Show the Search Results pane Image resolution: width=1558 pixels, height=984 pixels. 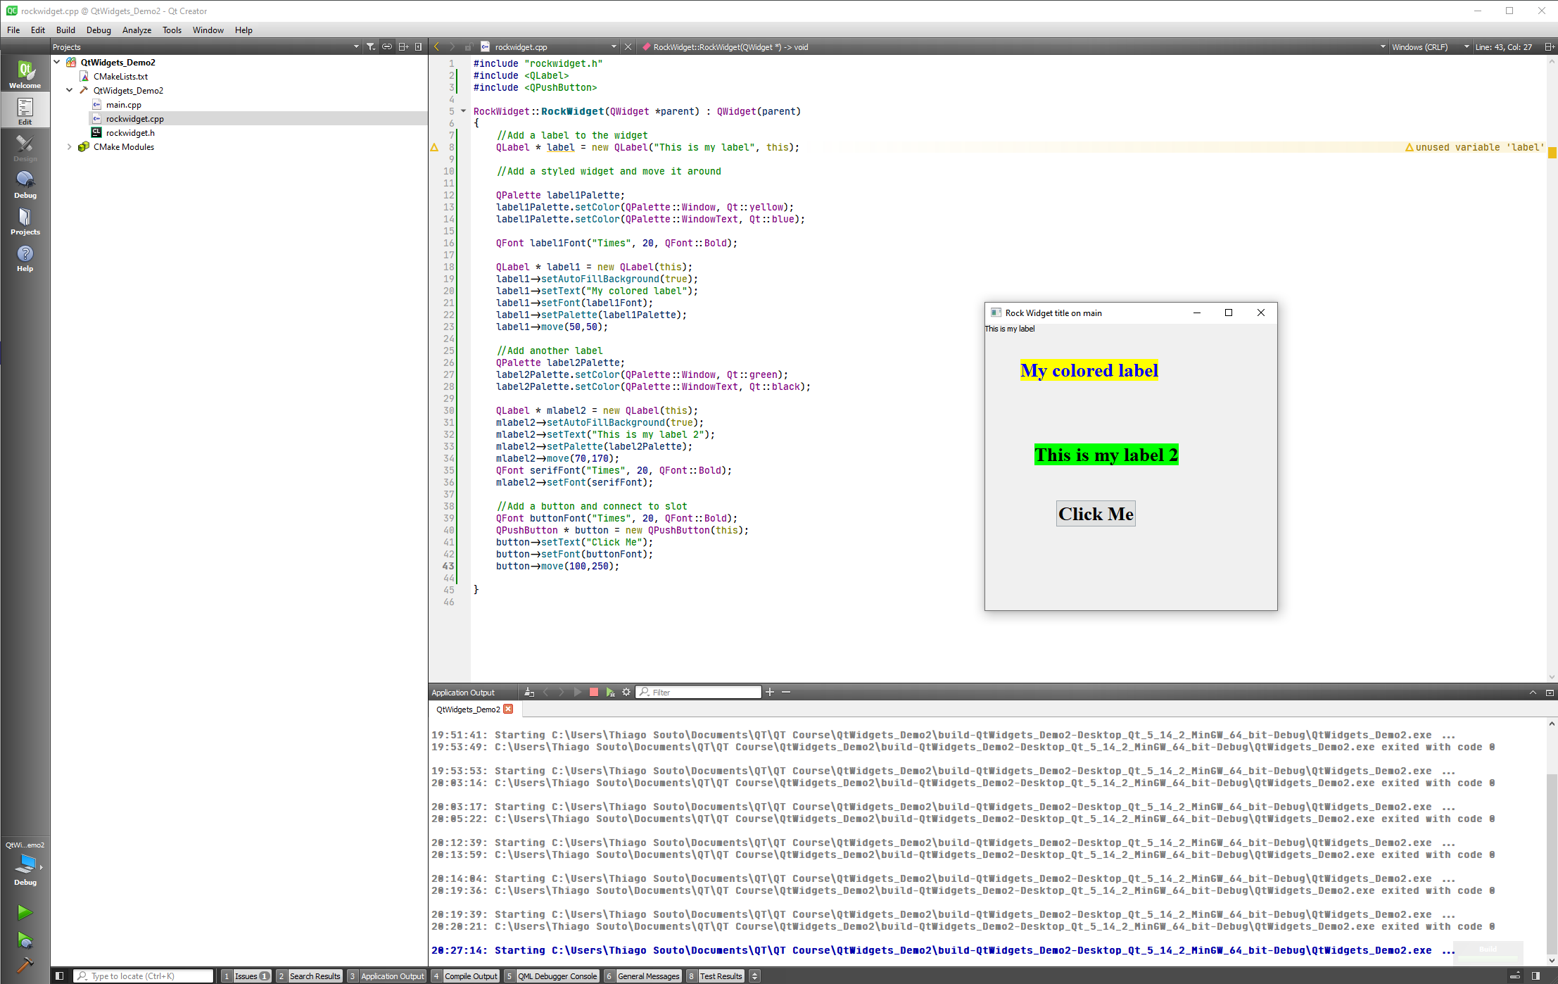(x=309, y=976)
